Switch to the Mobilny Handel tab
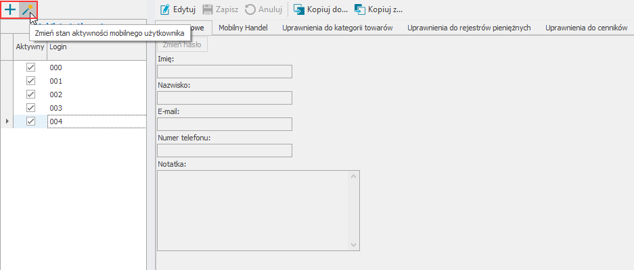The height and width of the screenshot is (270, 634). click(x=243, y=28)
